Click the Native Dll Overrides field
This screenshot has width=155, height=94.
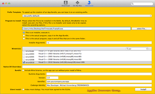pos(87,67)
